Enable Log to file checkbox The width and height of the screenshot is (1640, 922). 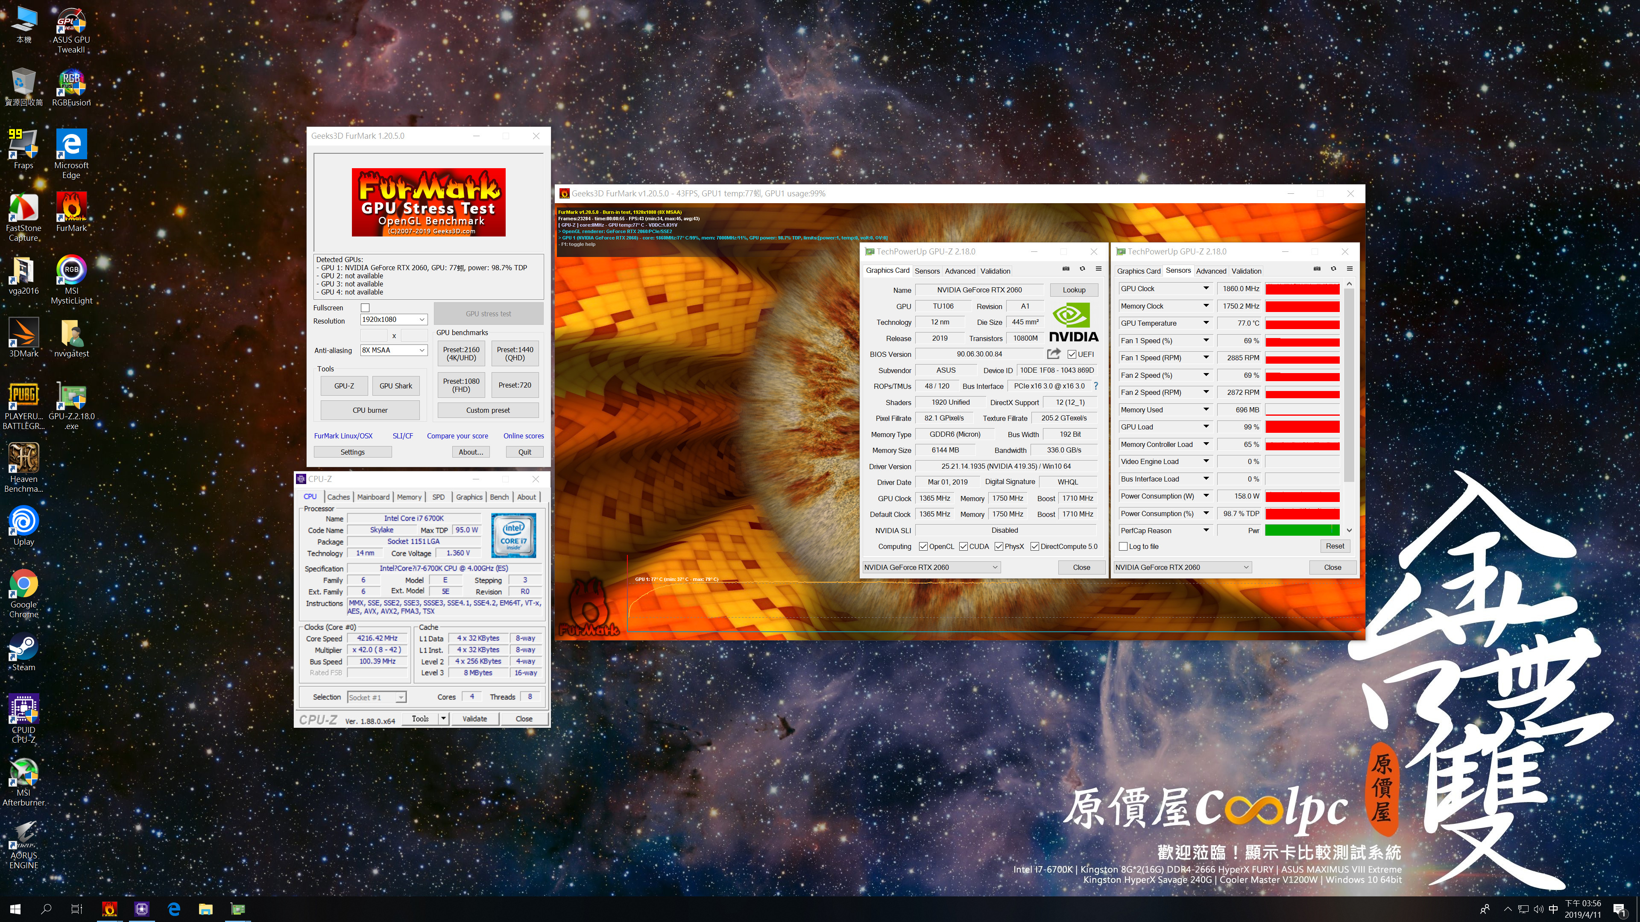click(1124, 546)
